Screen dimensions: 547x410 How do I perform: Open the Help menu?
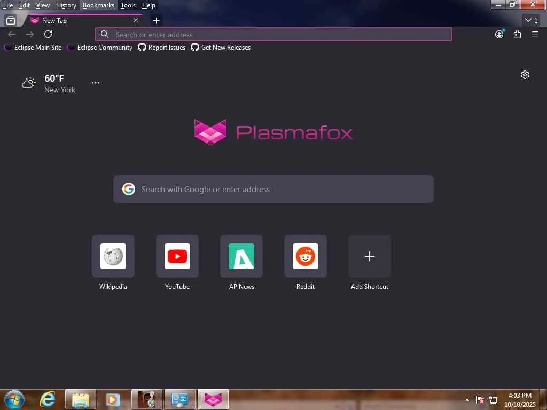[149, 5]
